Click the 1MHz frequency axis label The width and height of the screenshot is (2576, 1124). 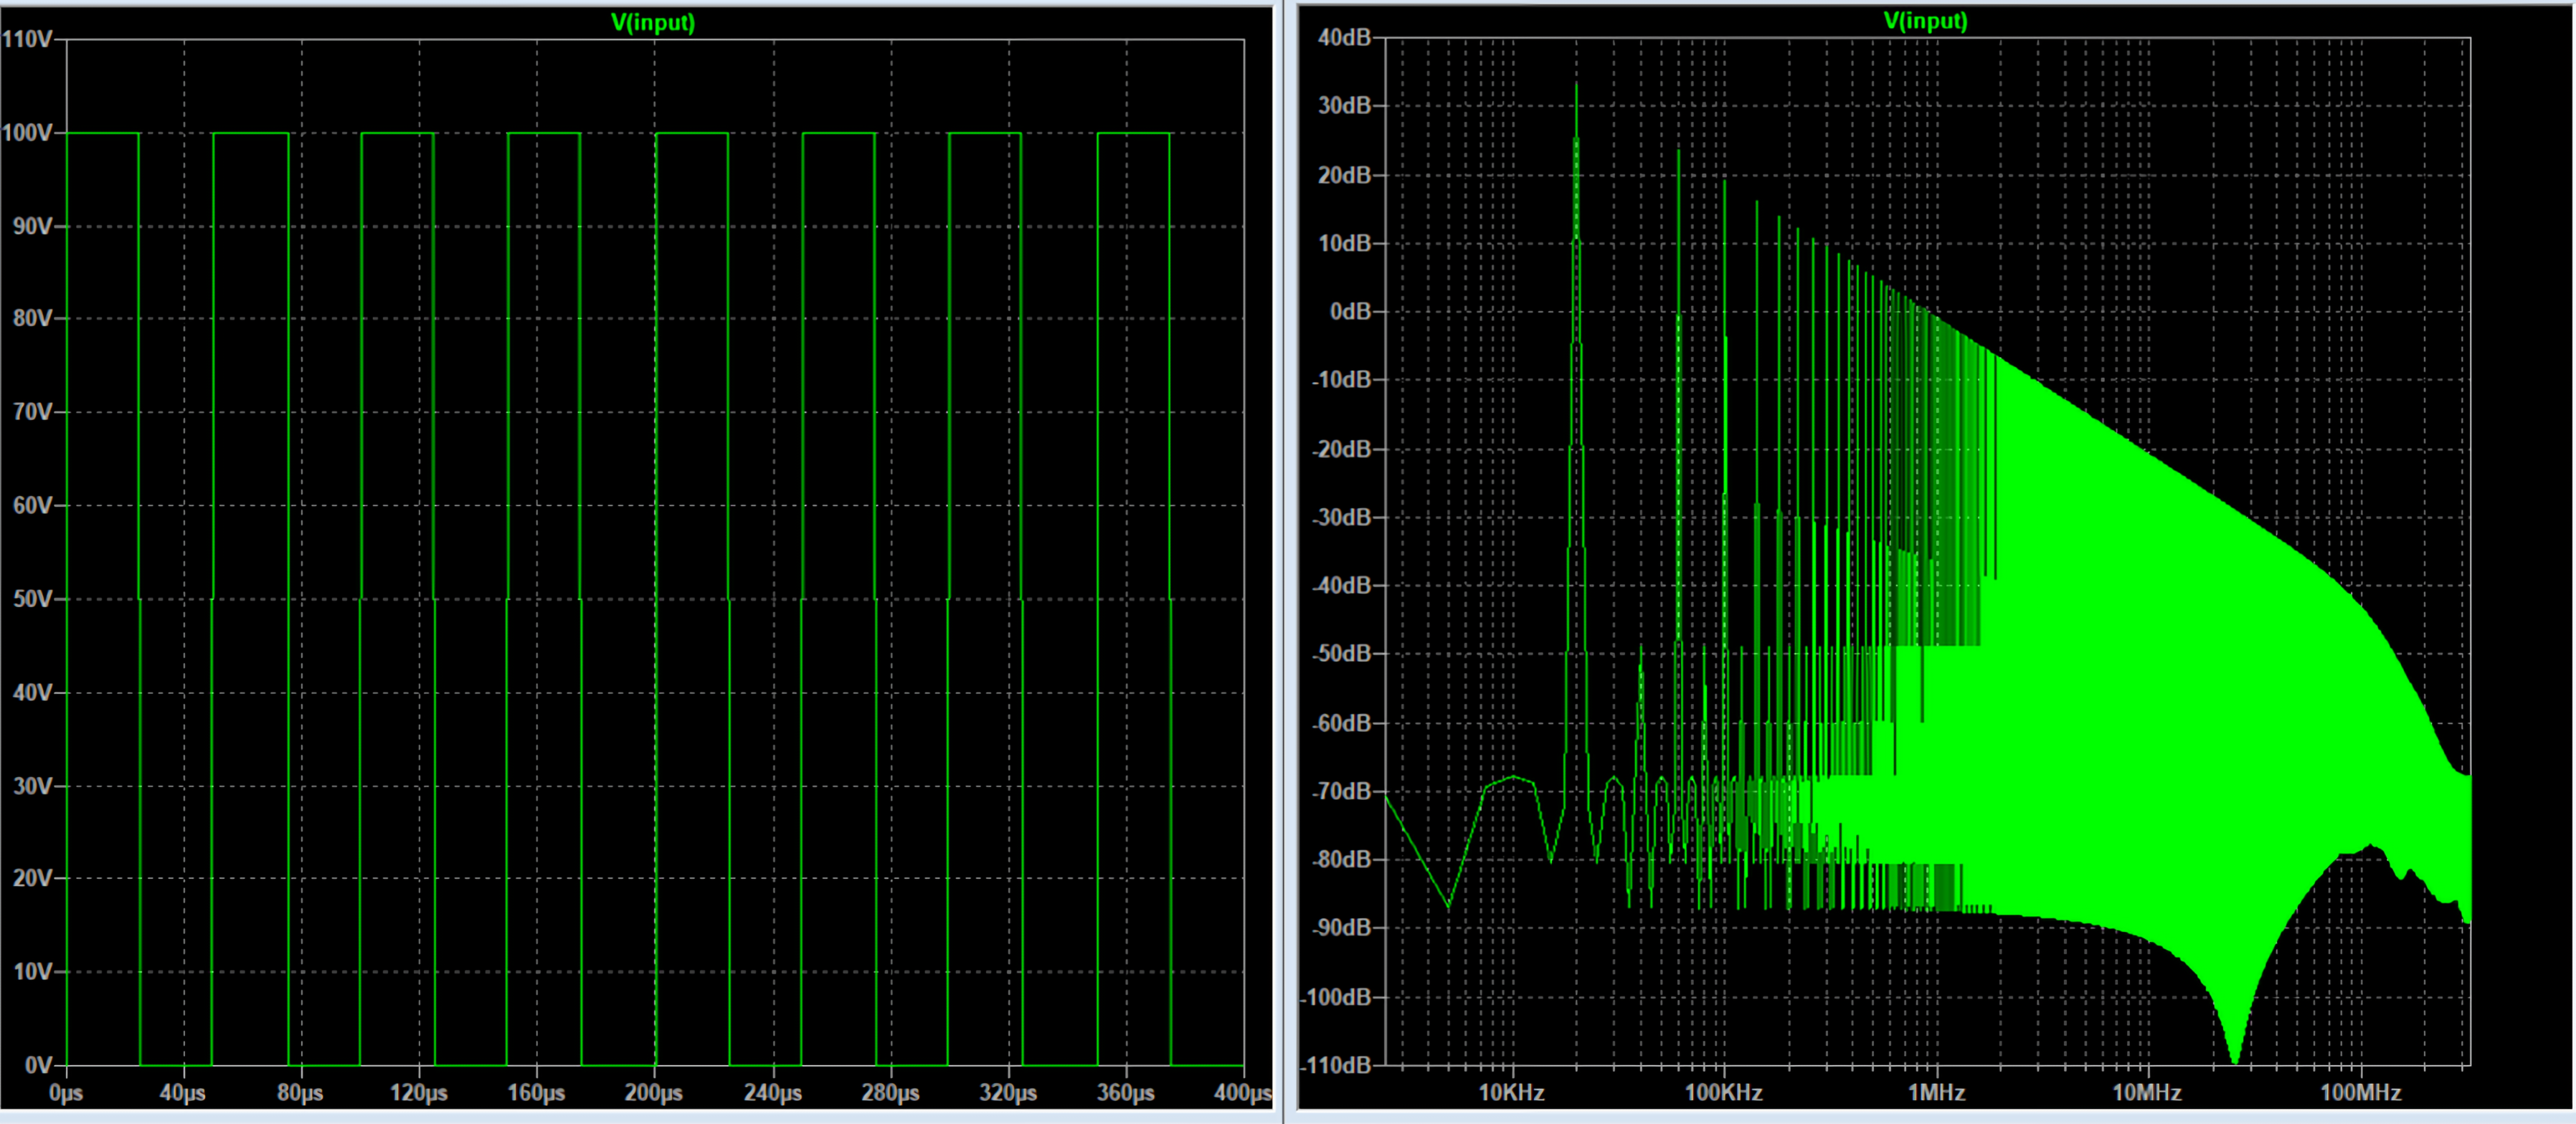coord(1936,1092)
